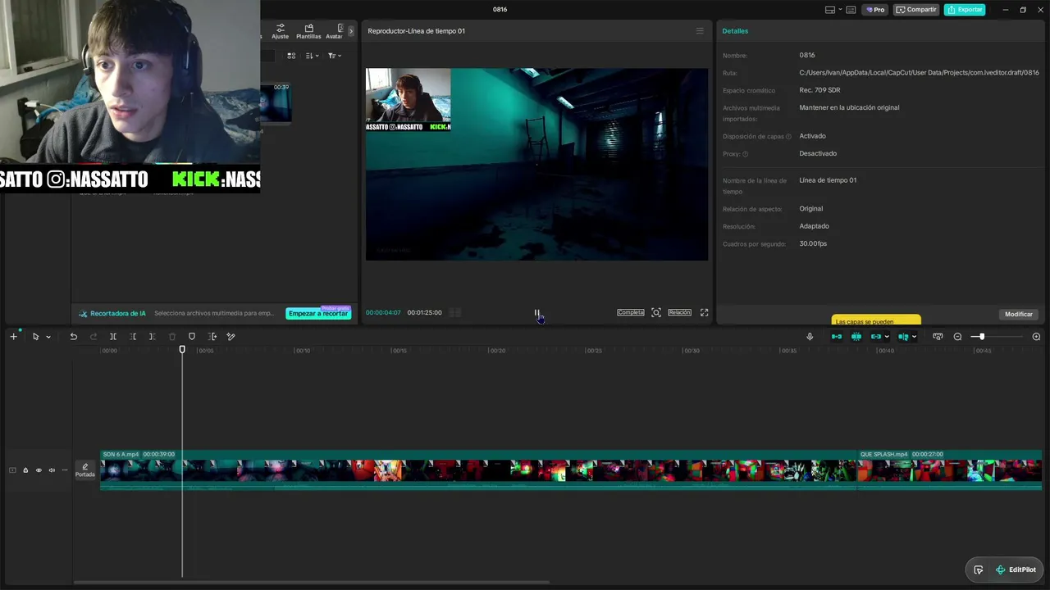Viewport: 1050px width, 590px height.
Task: Redo the last undone edit
Action: [93, 337]
